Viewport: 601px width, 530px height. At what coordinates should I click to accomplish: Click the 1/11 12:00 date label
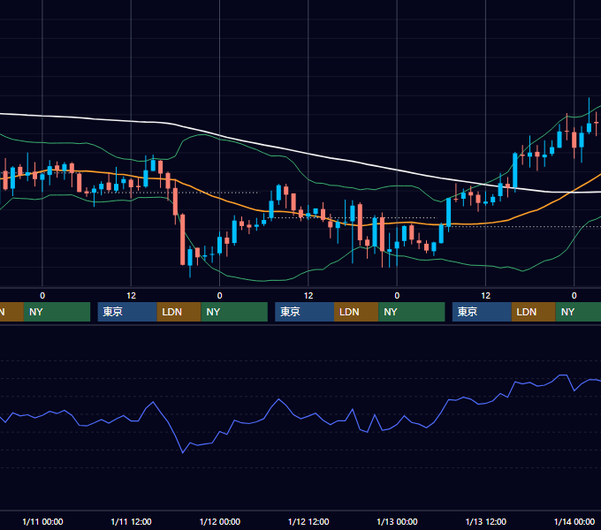coord(131,521)
